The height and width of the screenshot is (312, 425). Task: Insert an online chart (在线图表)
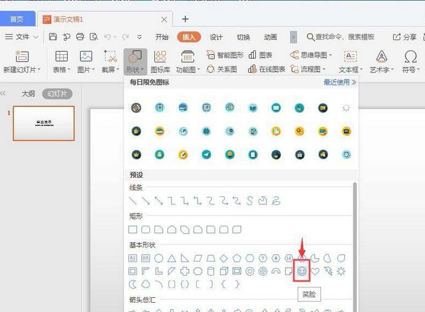[x=266, y=69]
